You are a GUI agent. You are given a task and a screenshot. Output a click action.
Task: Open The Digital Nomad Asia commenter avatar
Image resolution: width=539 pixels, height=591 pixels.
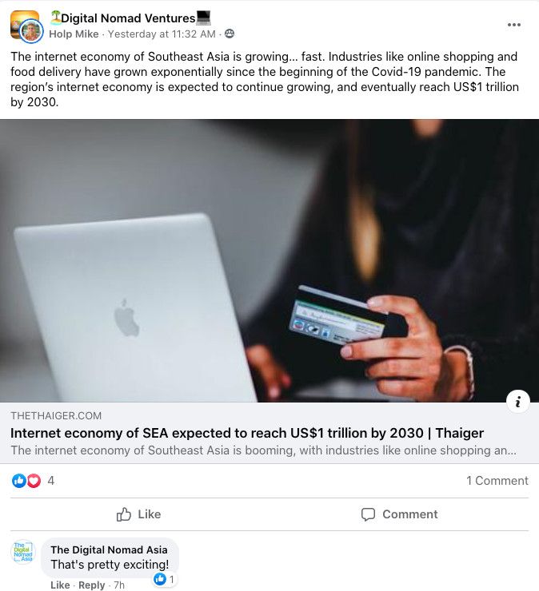tap(23, 552)
